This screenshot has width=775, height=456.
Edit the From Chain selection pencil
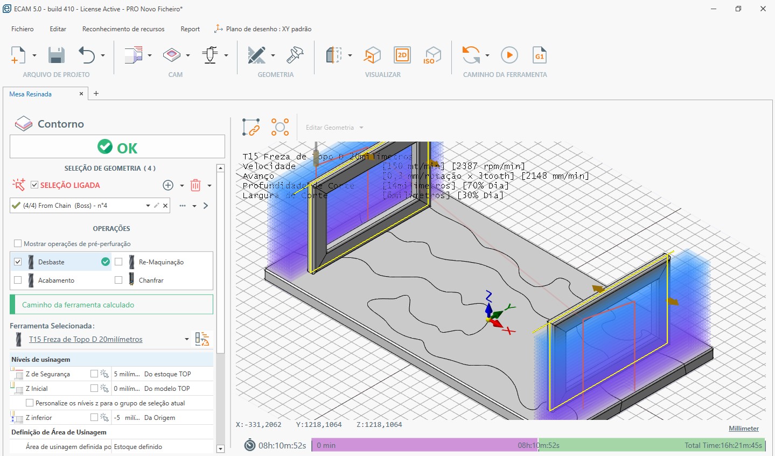coord(157,206)
